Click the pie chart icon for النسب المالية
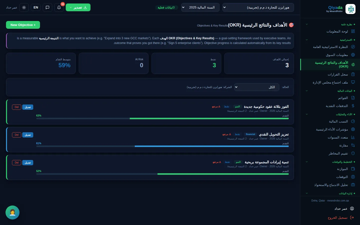This screenshot has height=225, width=360. tap(353, 121)
